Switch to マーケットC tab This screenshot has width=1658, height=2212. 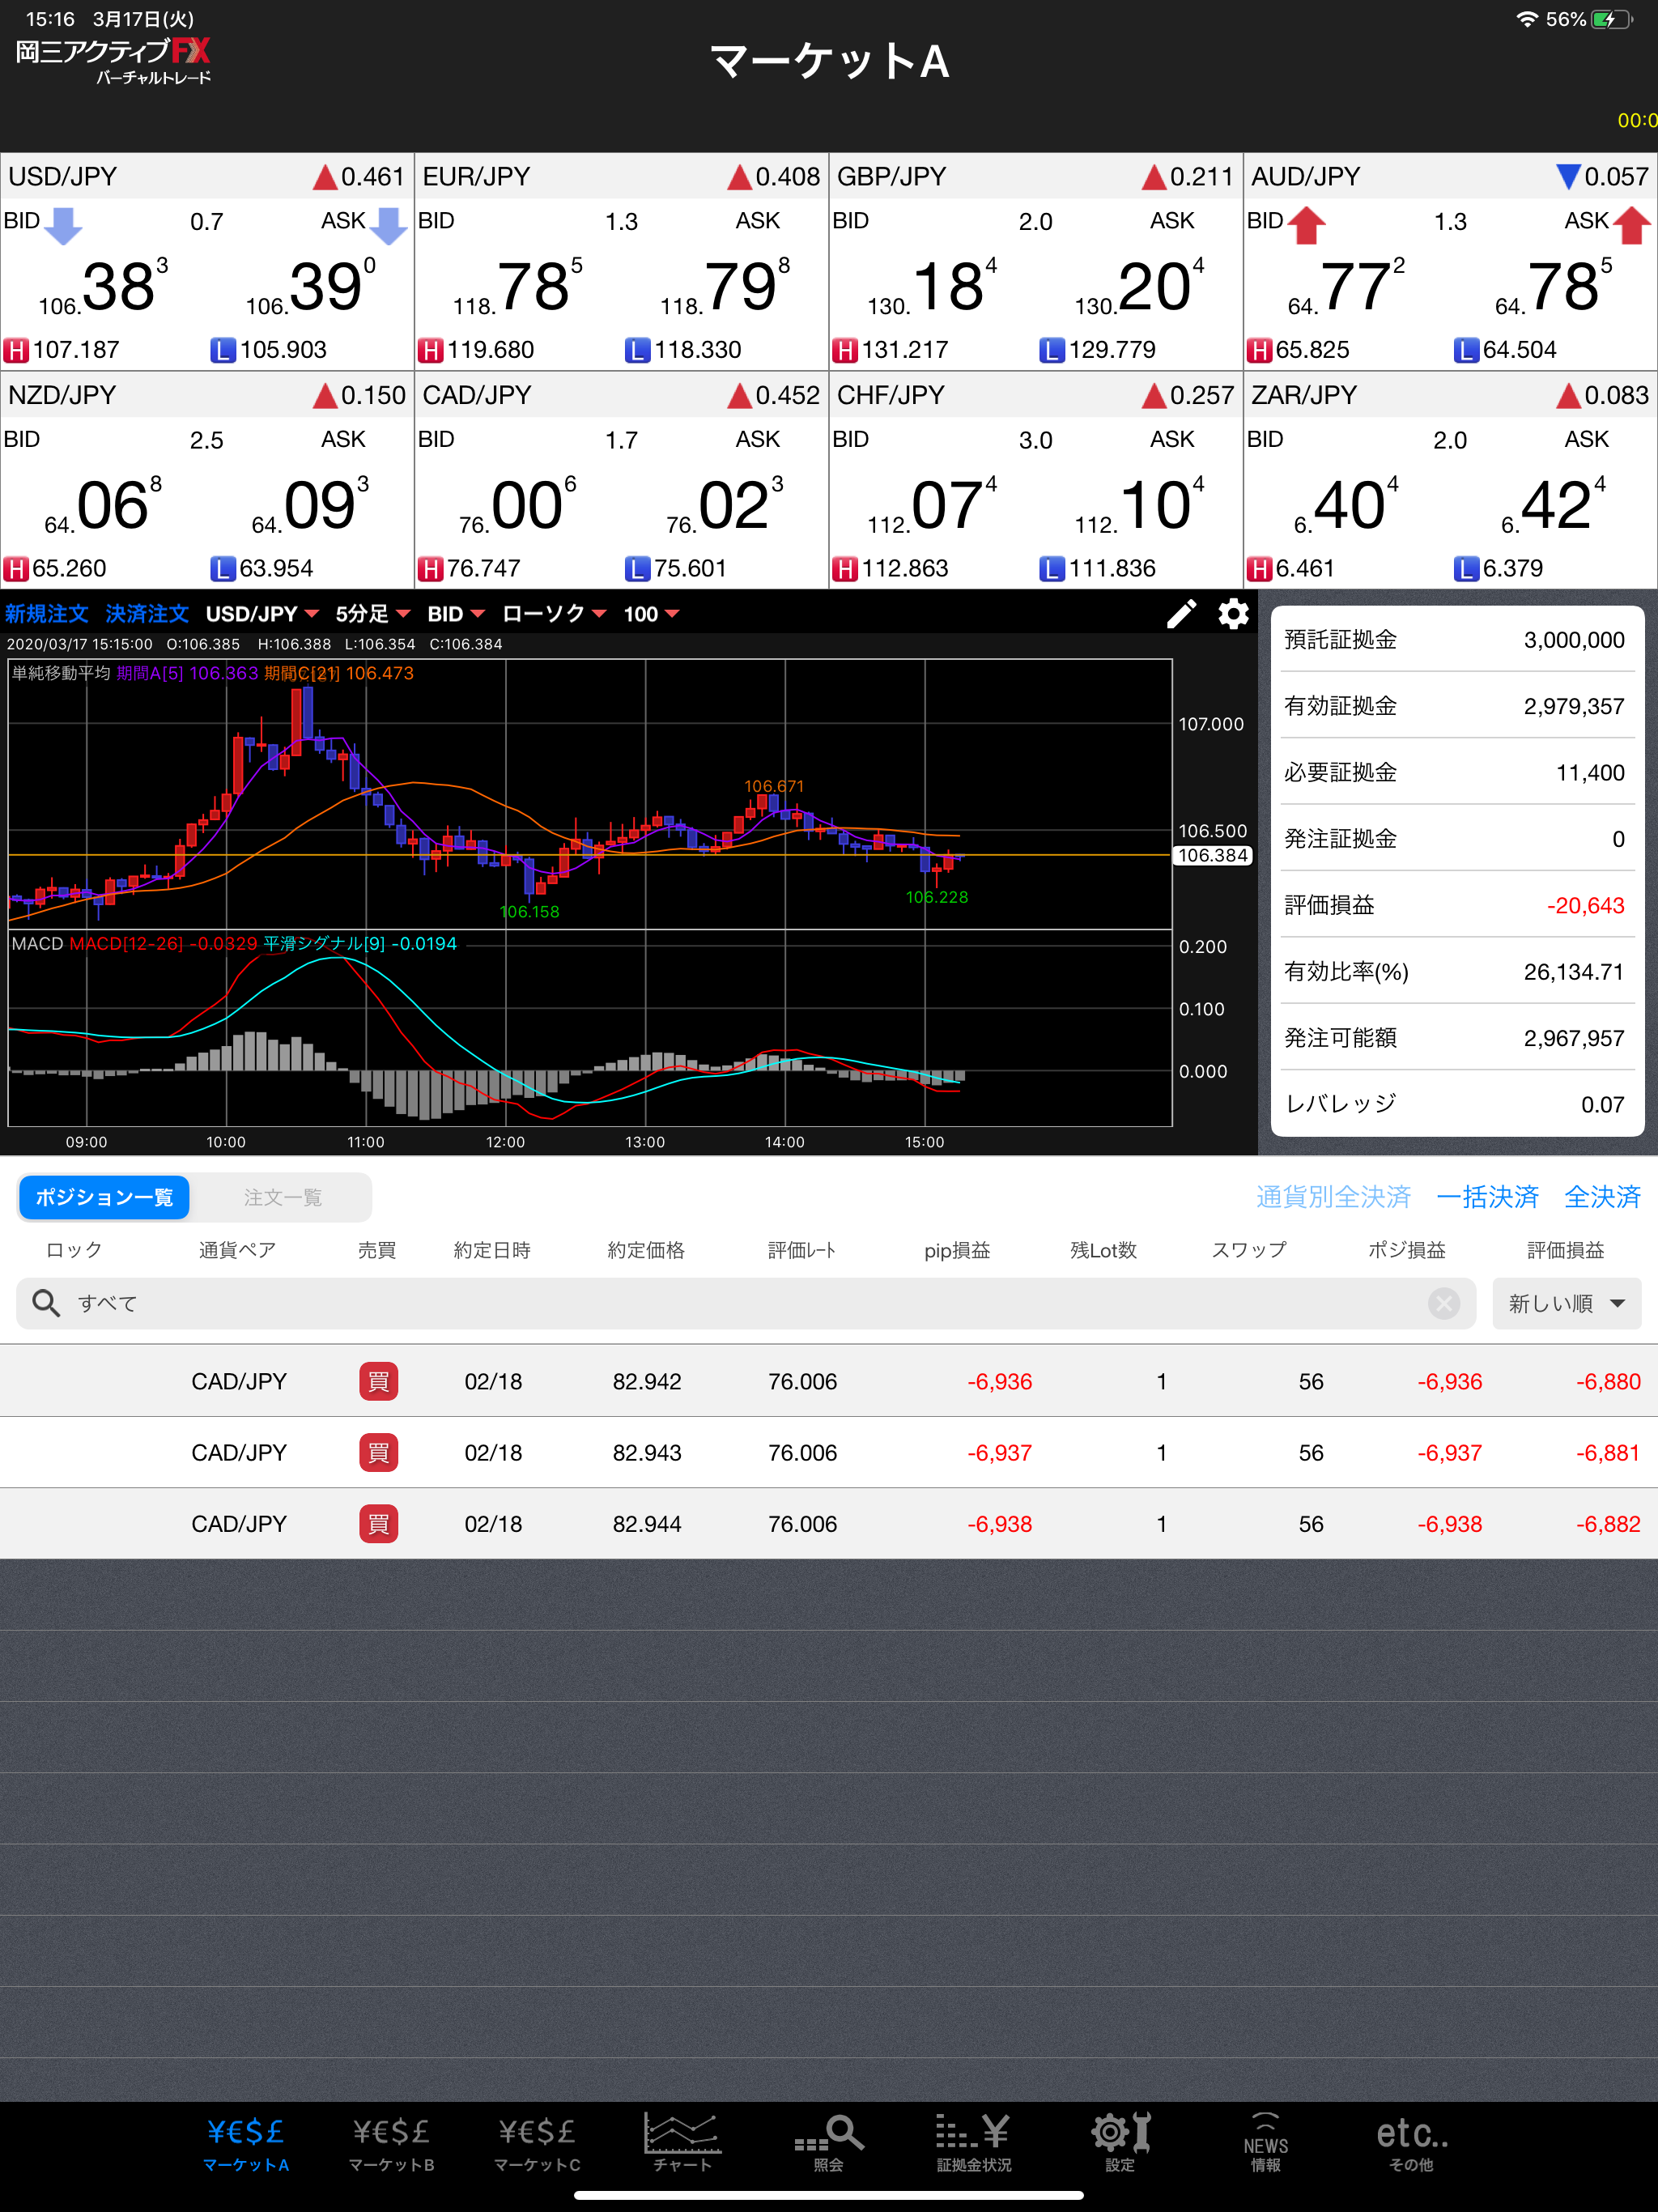click(x=537, y=2143)
